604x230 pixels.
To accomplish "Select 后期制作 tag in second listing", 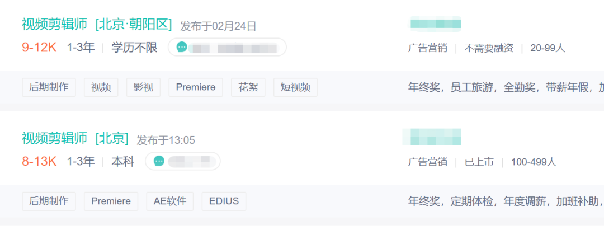I will tap(49, 201).
